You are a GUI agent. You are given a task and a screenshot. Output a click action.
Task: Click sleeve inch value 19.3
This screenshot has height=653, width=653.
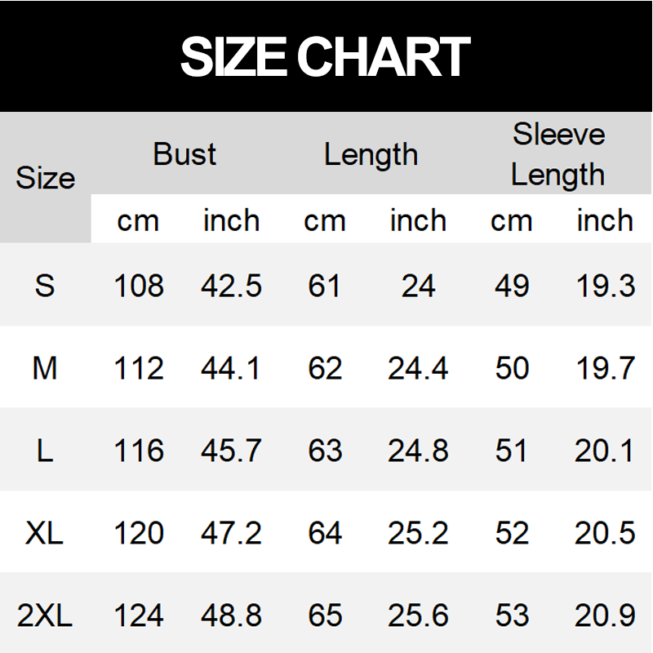pos(605,286)
